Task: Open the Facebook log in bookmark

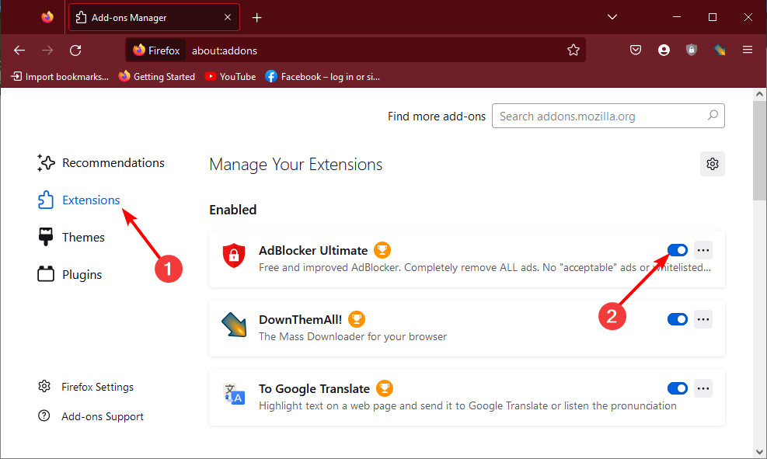Action: pyautogui.click(x=322, y=76)
